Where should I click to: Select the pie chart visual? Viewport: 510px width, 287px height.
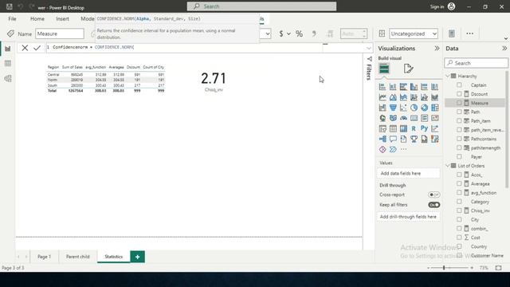click(414, 108)
